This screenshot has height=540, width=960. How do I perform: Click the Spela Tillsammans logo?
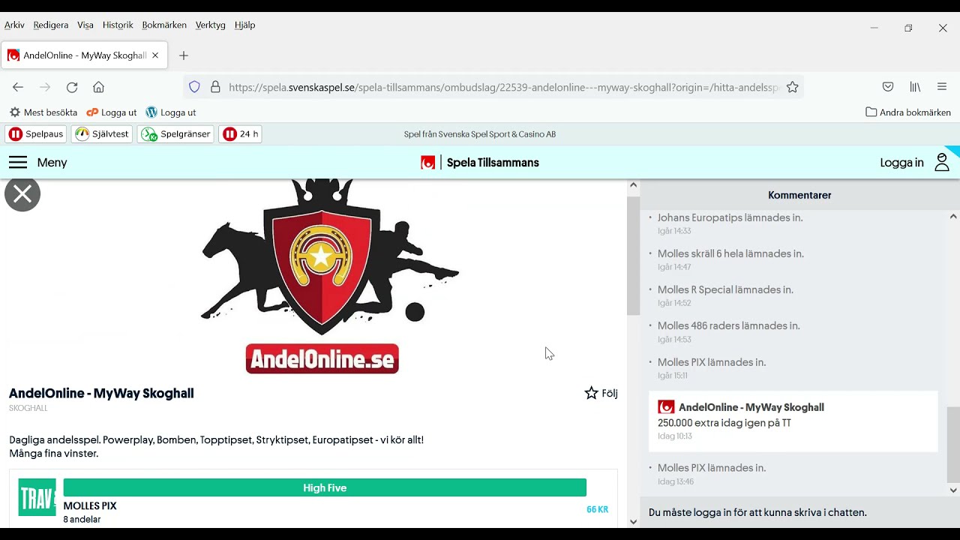click(x=480, y=163)
